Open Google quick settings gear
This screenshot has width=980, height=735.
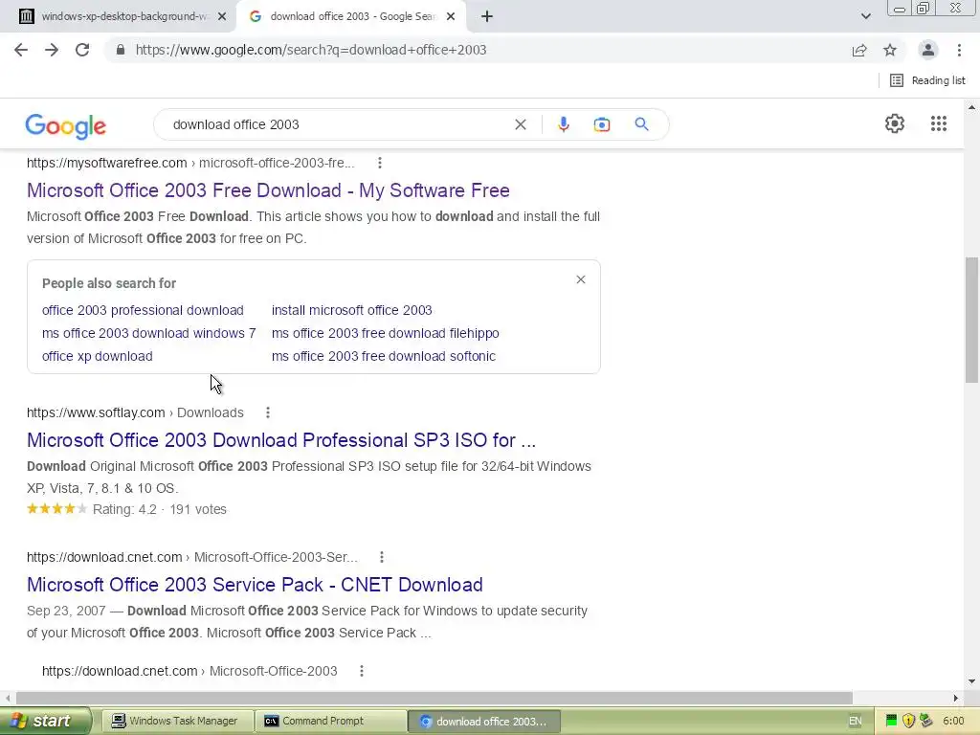click(x=895, y=123)
